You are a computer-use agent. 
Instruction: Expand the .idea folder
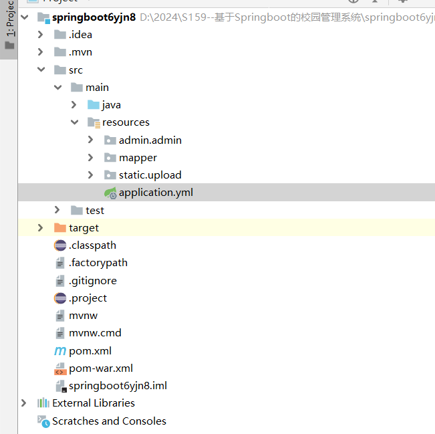coord(41,35)
